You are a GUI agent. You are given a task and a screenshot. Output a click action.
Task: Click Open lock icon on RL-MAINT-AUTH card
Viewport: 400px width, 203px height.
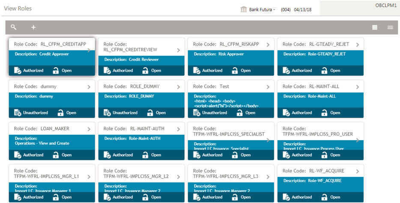coord(145,155)
